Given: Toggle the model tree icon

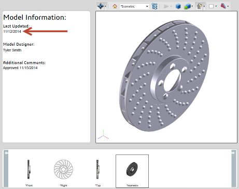Looking at the screenshot, I should coord(154,6).
